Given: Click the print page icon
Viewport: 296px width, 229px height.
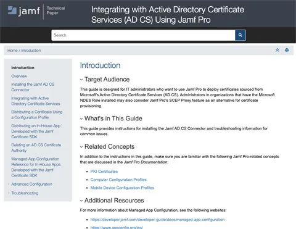Looking at the screenshot, I should [x=287, y=50].
